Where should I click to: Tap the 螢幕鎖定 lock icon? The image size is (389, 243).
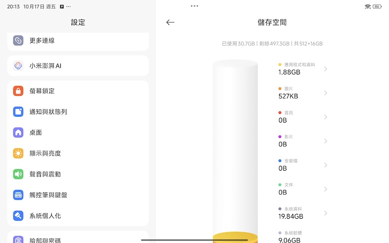(18, 91)
